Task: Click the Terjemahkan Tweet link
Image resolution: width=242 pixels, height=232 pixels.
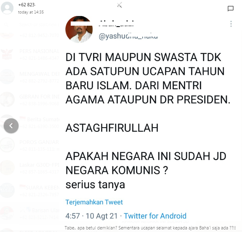Action: click(94, 202)
